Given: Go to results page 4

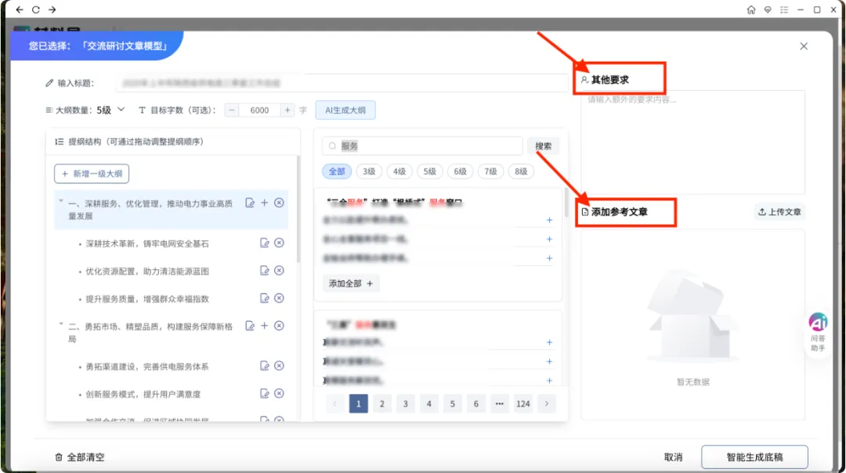Looking at the screenshot, I should [429, 403].
